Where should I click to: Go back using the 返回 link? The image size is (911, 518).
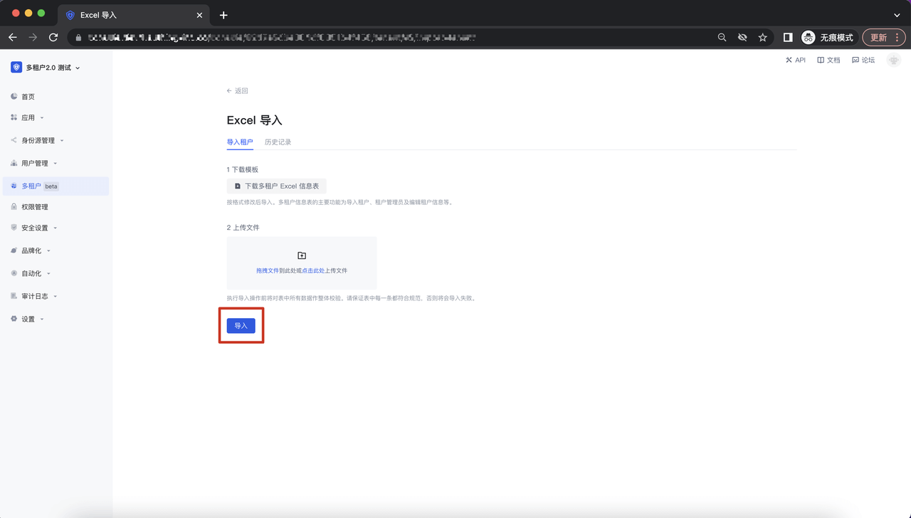click(238, 91)
